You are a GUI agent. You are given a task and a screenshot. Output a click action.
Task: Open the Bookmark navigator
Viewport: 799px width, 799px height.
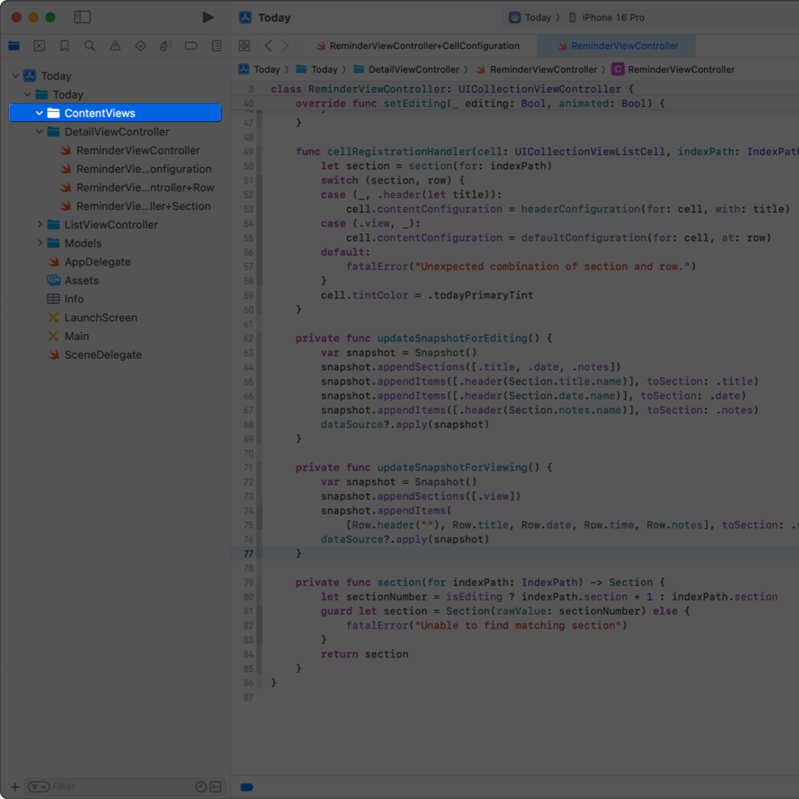[64, 45]
